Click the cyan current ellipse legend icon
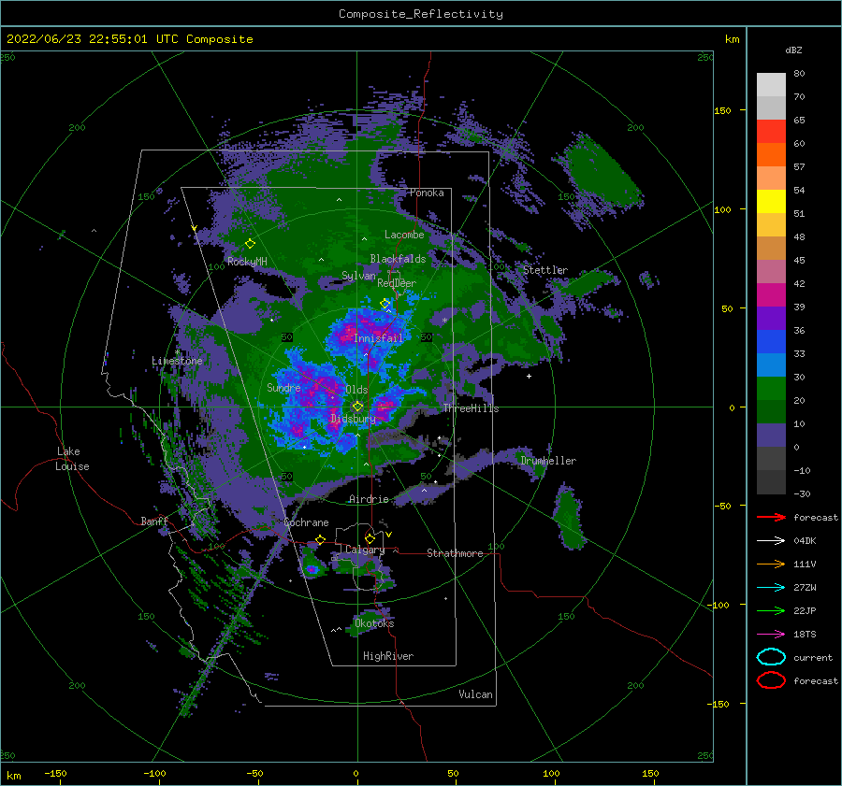 click(771, 657)
